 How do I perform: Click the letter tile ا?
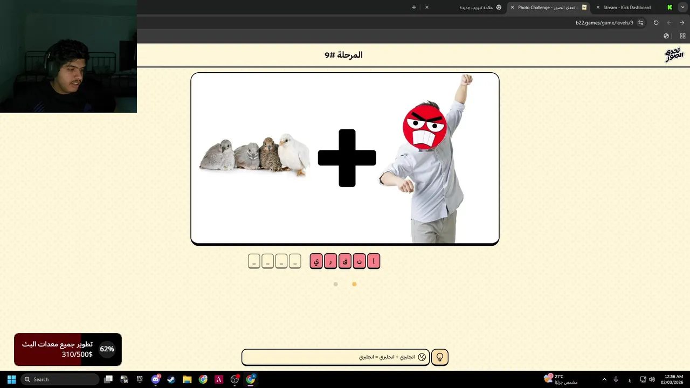(x=374, y=261)
